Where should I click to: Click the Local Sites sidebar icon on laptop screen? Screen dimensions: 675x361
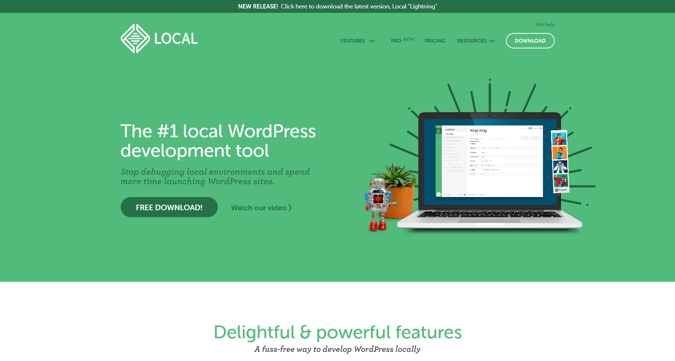(x=439, y=131)
